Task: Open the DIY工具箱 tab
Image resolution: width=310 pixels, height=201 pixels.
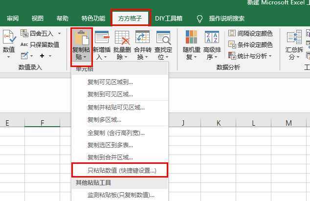Action: 168,19
